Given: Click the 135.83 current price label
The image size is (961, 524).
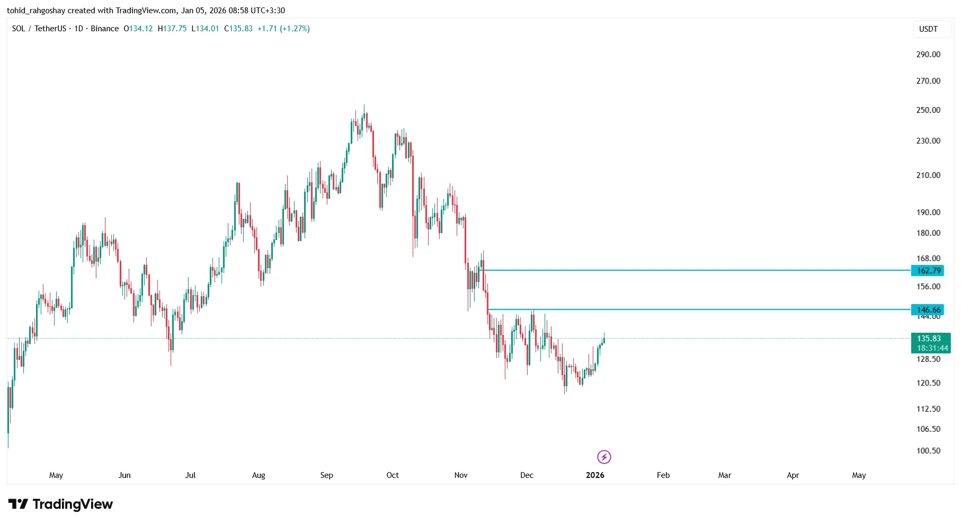Looking at the screenshot, I should point(929,338).
